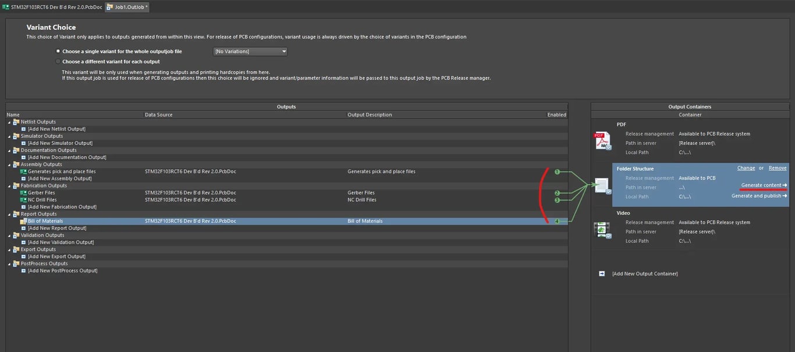
Task: Collapse the Netlist Outputs group
Action: pos(9,122)
